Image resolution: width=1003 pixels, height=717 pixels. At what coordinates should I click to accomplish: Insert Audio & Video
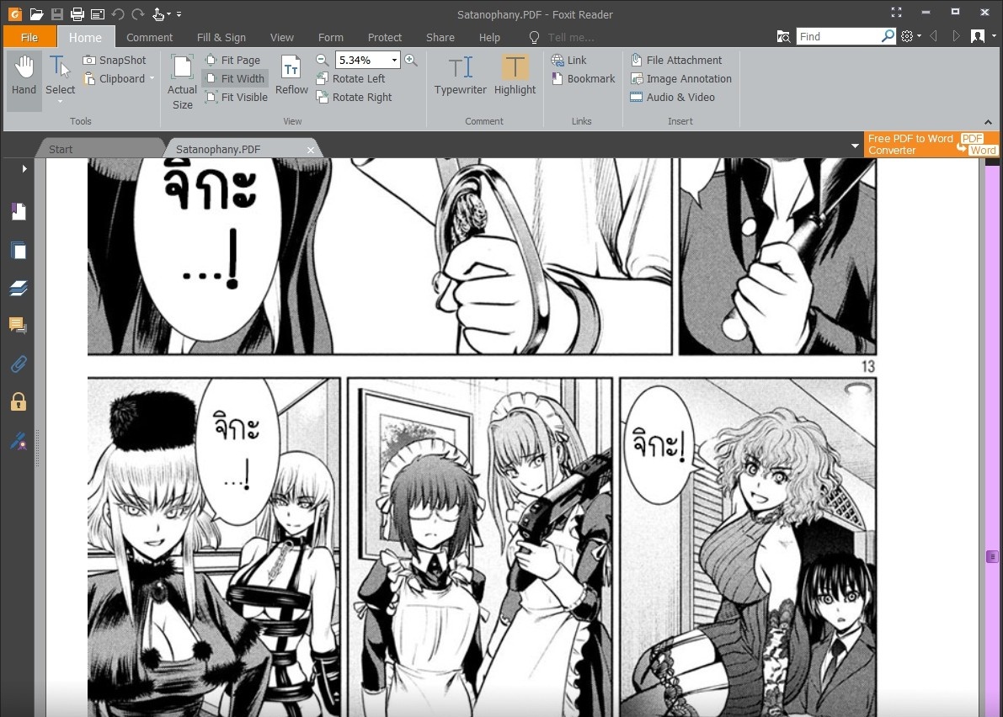672,97
